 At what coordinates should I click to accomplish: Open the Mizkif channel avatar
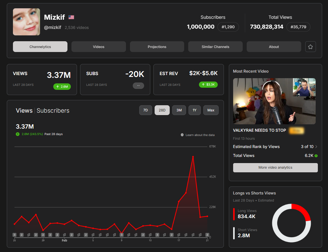click(x=26, y=22)
